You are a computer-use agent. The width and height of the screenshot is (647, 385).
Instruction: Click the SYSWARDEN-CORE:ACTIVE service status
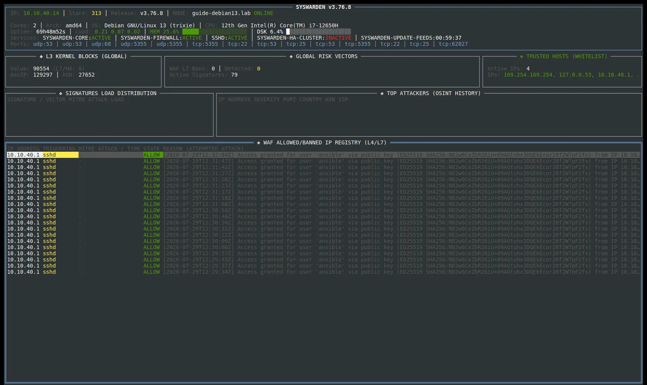point(77,38)
